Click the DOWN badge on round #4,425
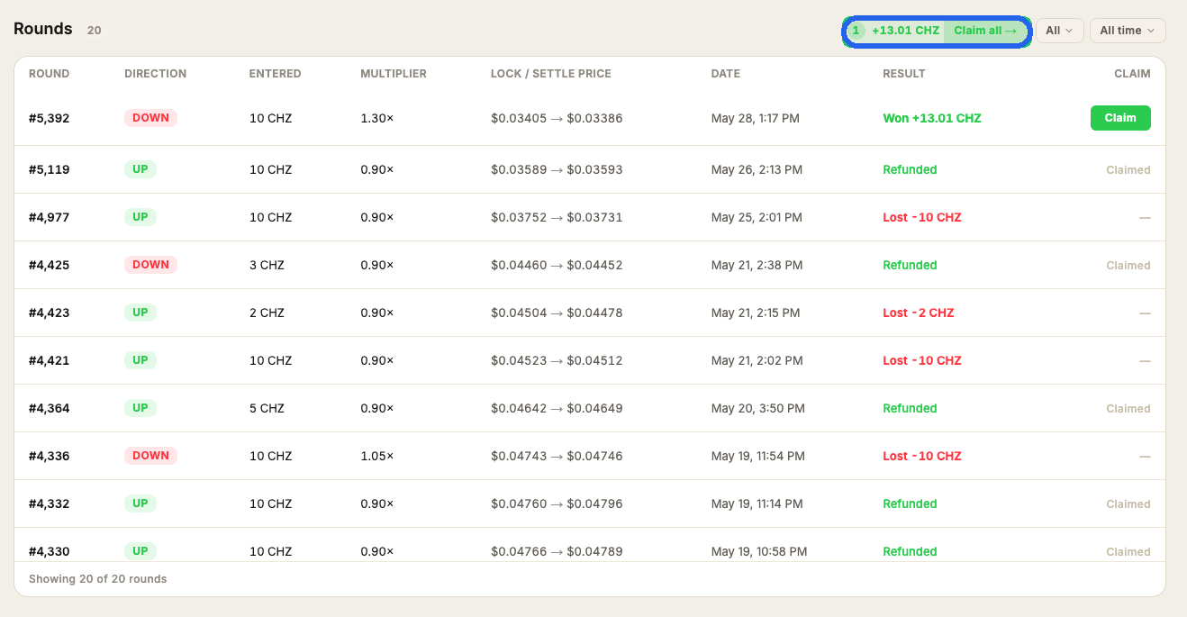Viewport: 1187px width, 617px height. point(150,265)
